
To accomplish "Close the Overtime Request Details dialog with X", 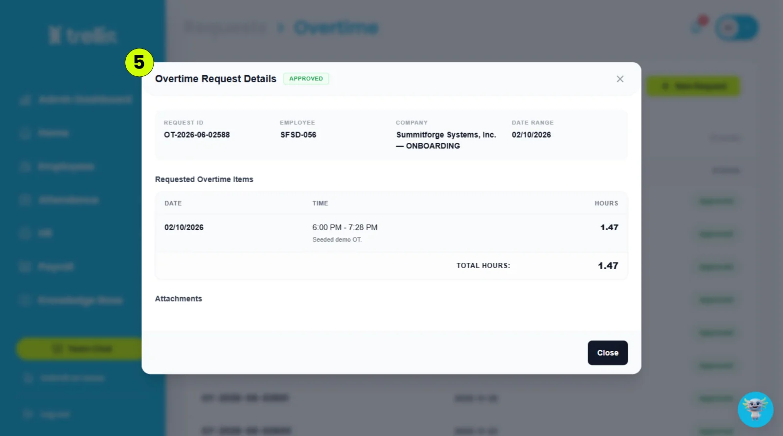I will coord(620,79).
